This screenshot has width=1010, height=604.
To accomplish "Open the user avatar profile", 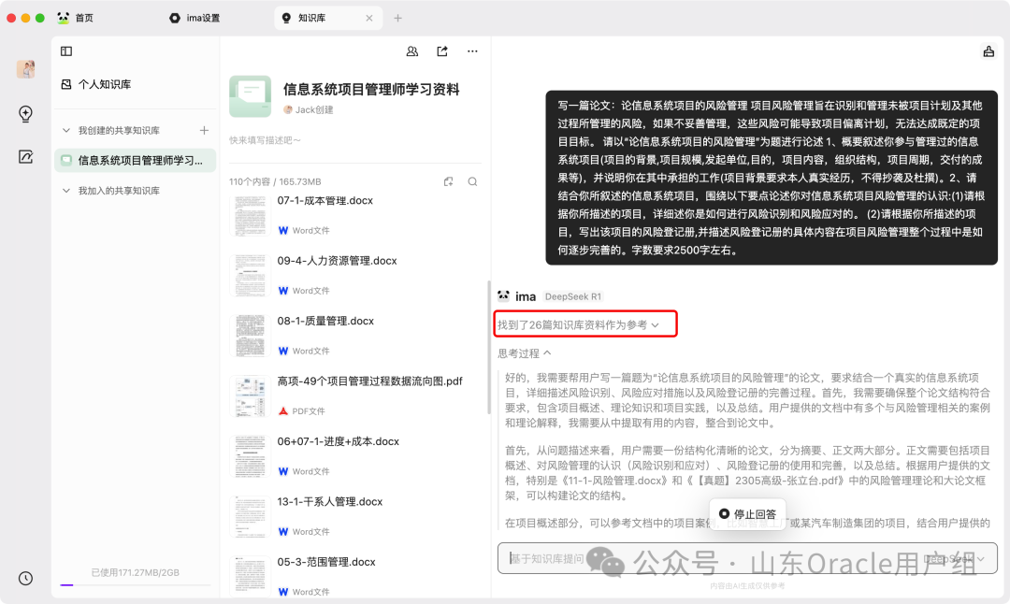I will (26, 69).
